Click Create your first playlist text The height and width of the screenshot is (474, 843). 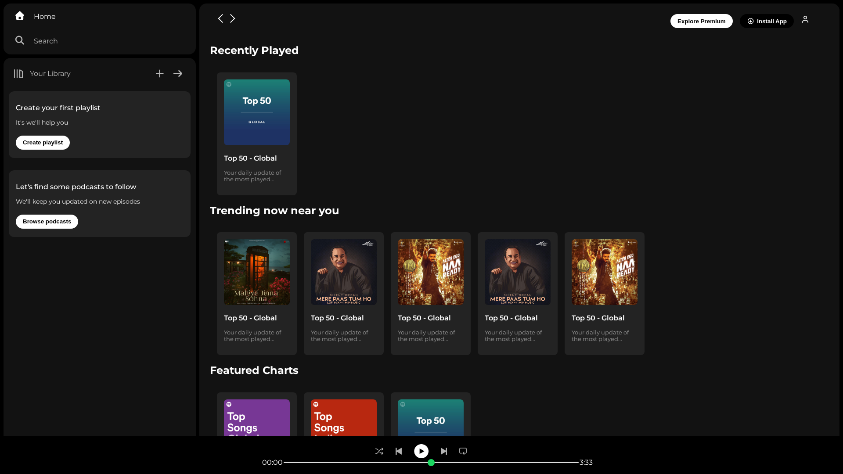58,108
